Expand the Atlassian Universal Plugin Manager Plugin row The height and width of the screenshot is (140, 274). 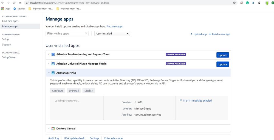(49, 64)
